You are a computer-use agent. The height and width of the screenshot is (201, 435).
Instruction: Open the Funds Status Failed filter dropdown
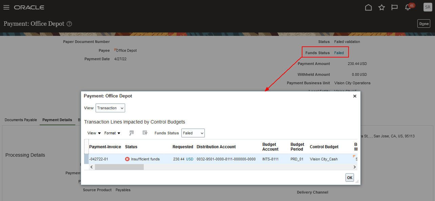tap(193, 133)
